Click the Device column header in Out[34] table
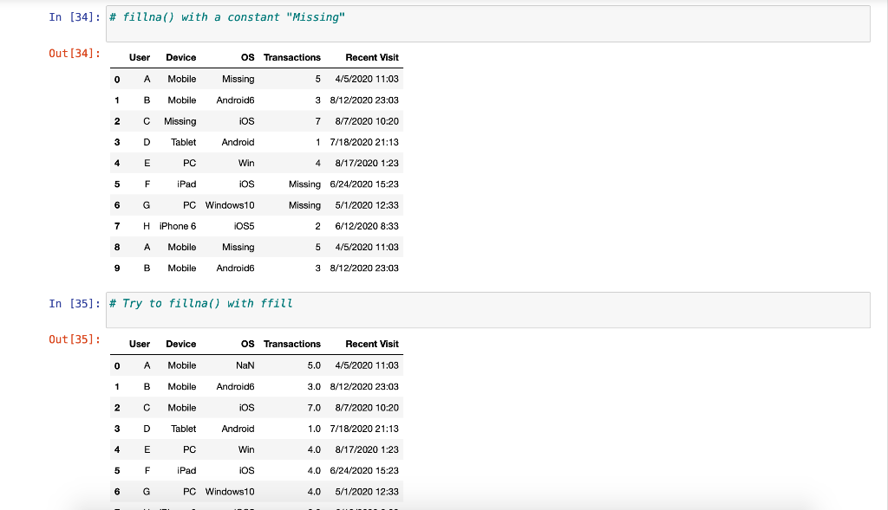The width and height of the screenshot is (888, 510). tap(181, 57)
